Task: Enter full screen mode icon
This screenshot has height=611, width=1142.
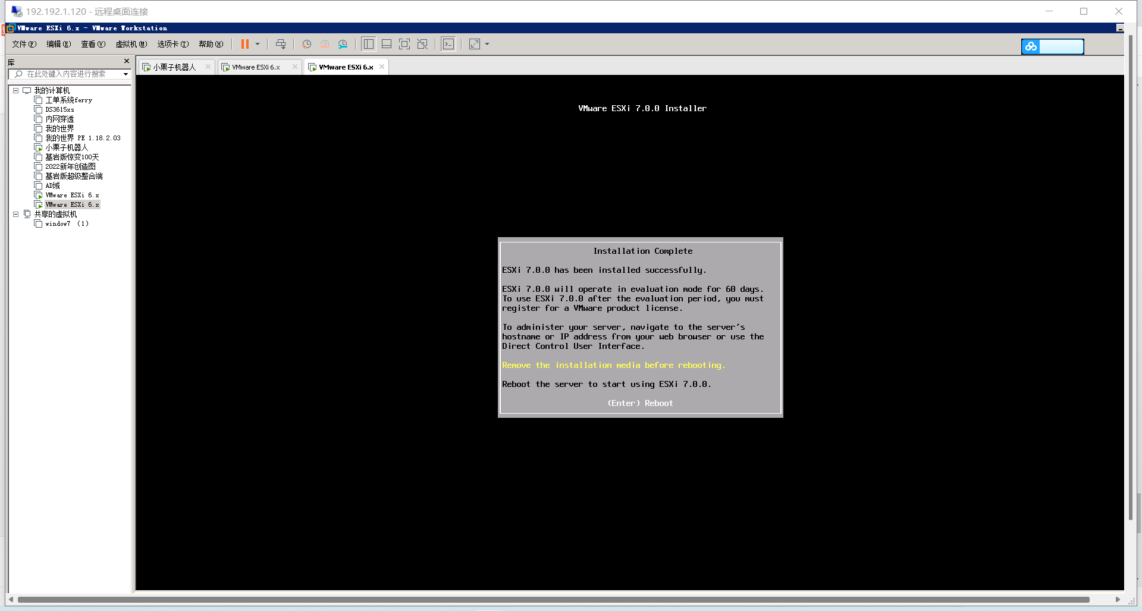Action: click(x=404, y=44)
